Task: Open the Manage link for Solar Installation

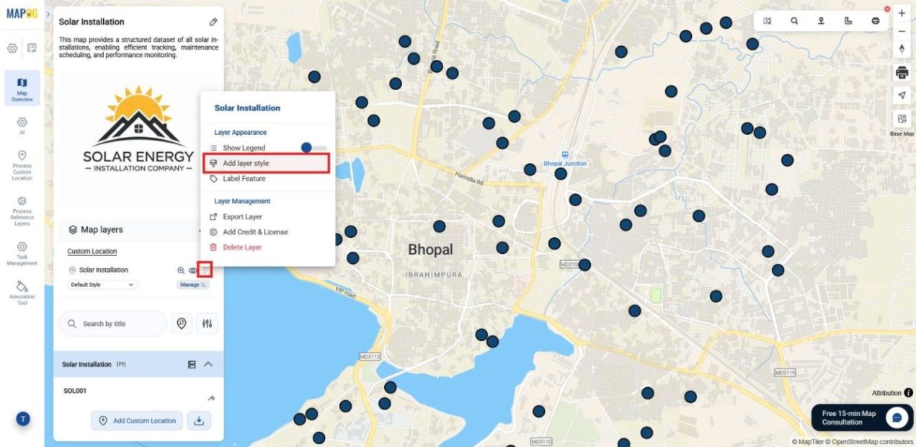Action: point(193,285)
